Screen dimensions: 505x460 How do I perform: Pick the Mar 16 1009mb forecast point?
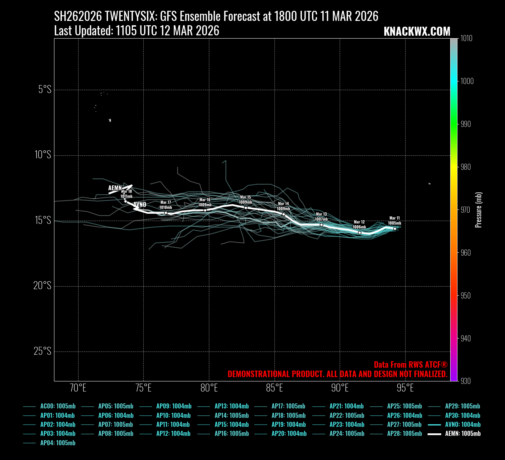click(205, 210)
